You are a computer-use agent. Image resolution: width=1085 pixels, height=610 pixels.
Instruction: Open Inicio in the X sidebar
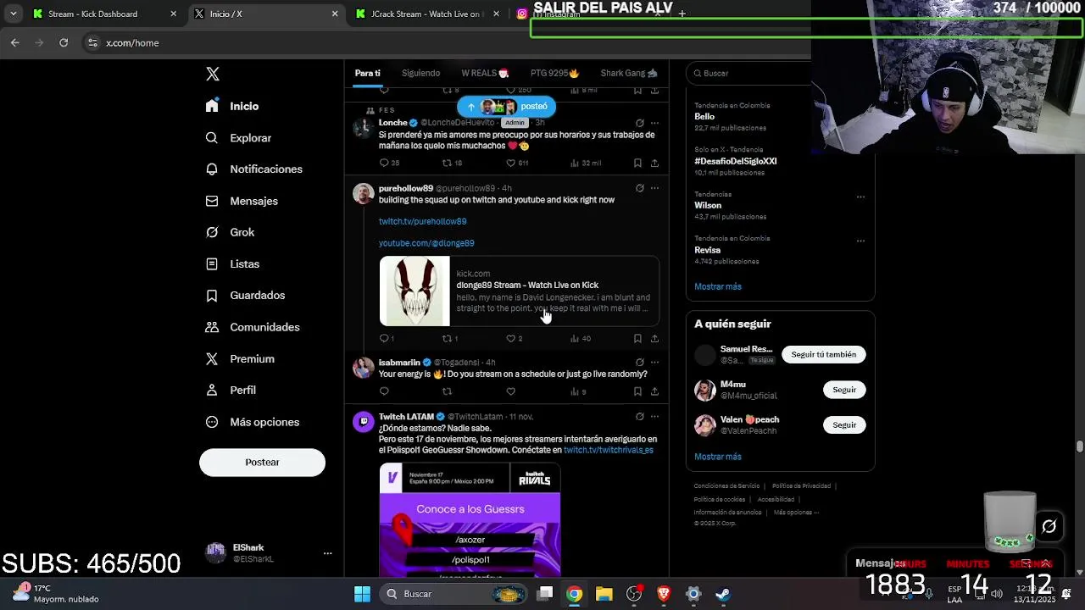[x=232, y=106]
